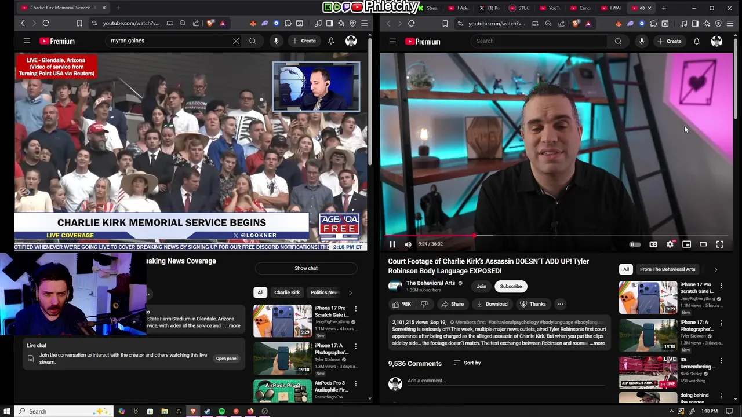Mute the right video's volume speaker icon
The width and height of the screenshot is (742, 417).
pyautogui.click(x=408, y=244)
